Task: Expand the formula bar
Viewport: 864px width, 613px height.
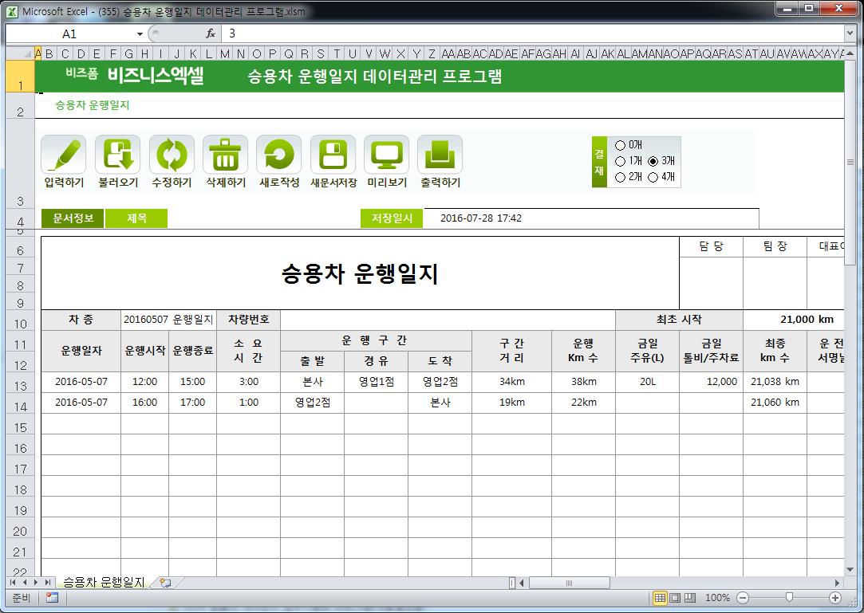Action: (850, 33)
